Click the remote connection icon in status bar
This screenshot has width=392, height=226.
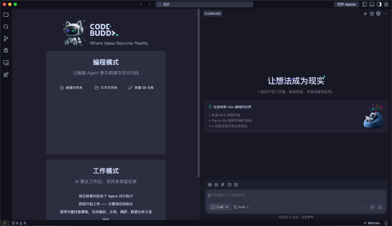coord(4,223)
